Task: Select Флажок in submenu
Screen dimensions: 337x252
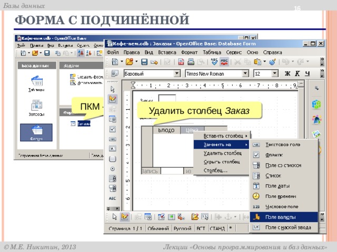Action: coord(284,155)
